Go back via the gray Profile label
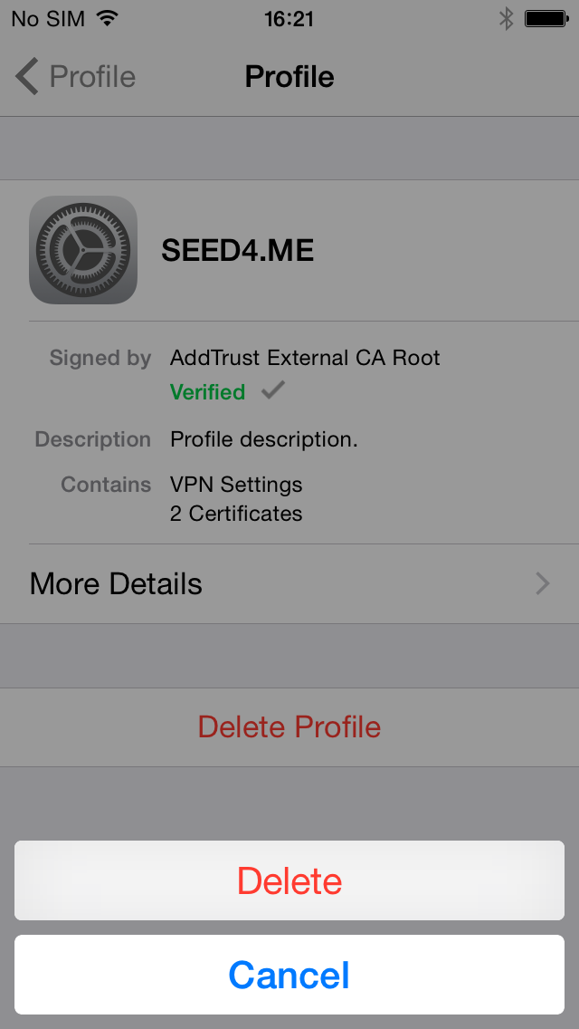579x1029 pixels. pyautogui.click(x=92, y=77)
